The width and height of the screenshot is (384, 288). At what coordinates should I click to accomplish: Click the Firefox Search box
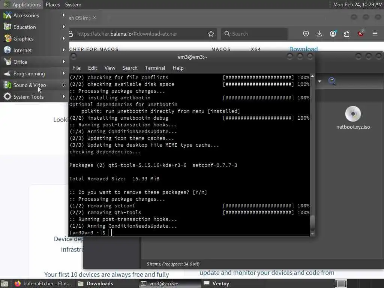coord(254,34)
